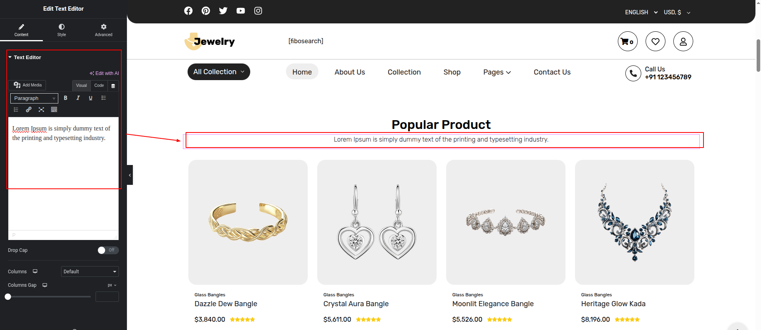Click the underline formatting icon
The image size is (761, 330).
point(91,98)
